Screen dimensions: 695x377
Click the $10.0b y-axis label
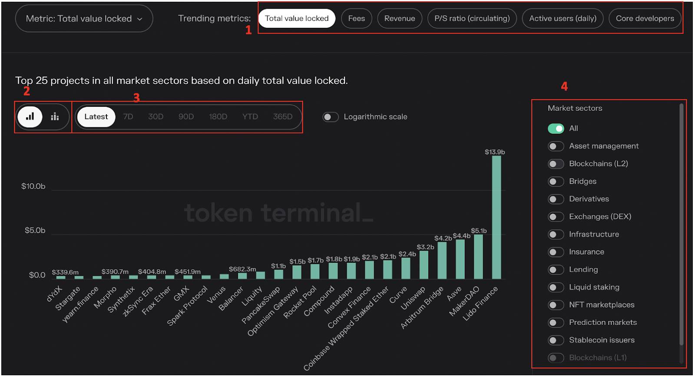click(33, 186)
